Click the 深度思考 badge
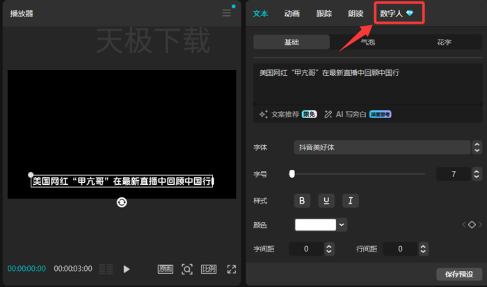Viewport: 487px width, 287px height. 380,114
